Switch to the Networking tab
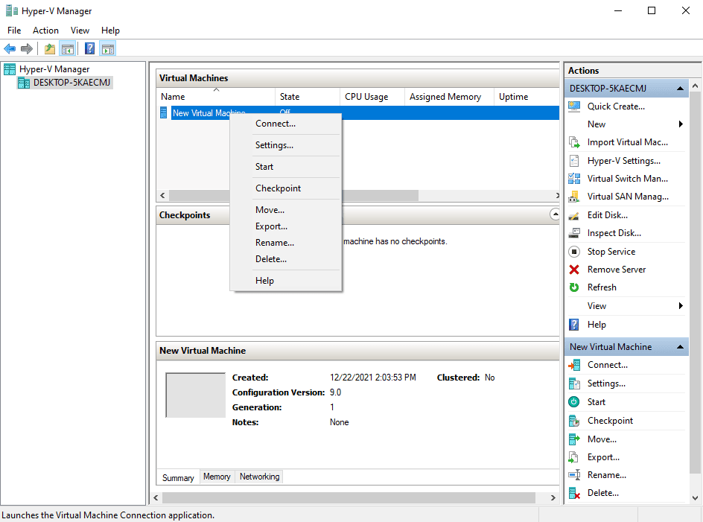The height and width of the screenshot is (522, 703). coord(260,477)
